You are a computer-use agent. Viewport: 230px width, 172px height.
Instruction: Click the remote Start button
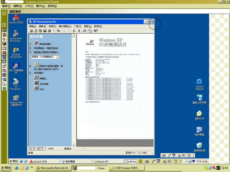[14, 161]
